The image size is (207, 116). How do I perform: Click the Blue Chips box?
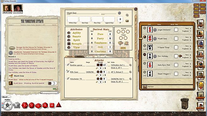97,19
